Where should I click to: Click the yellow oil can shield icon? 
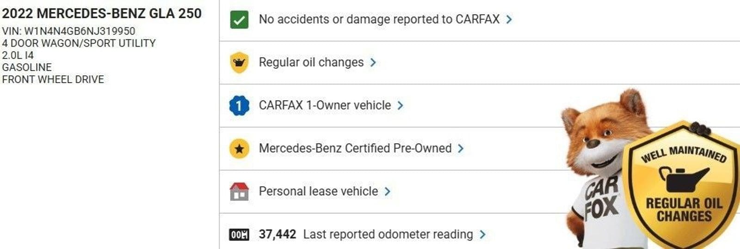coord(239,63)
